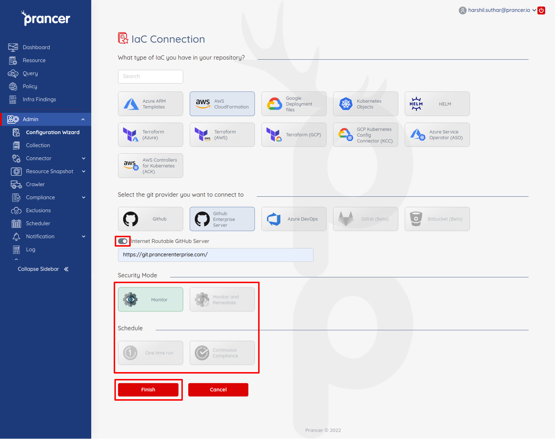Click the Scheduler calendar icon
Viewport: 555px width, 439px height.
coord(16,223)
